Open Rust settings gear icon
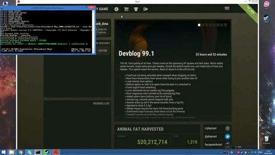The image size is (275, 155). 116,9
